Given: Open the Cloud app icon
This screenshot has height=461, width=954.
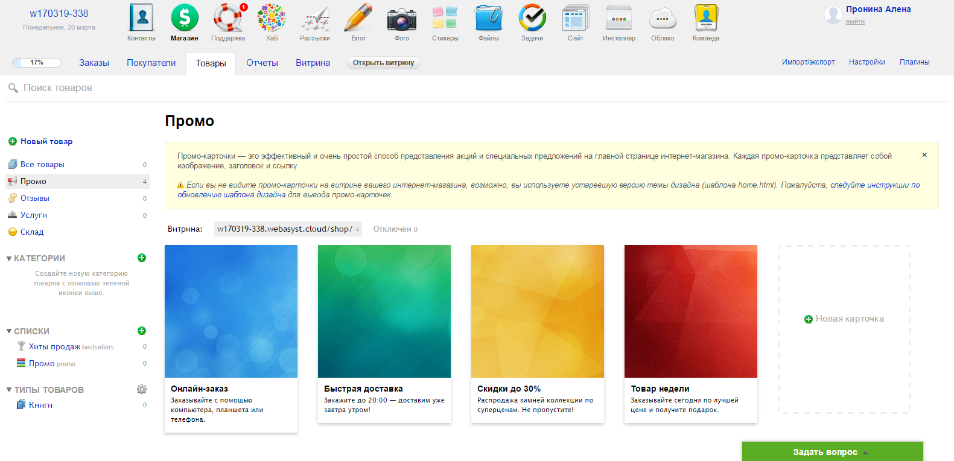Looking at the screenshot, I should click(x=662, y=18).
